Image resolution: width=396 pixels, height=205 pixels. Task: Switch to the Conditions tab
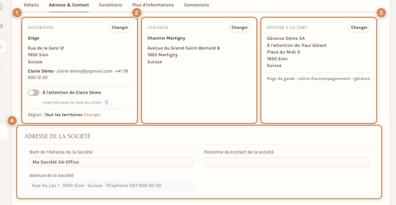click(x=110, y=5)
